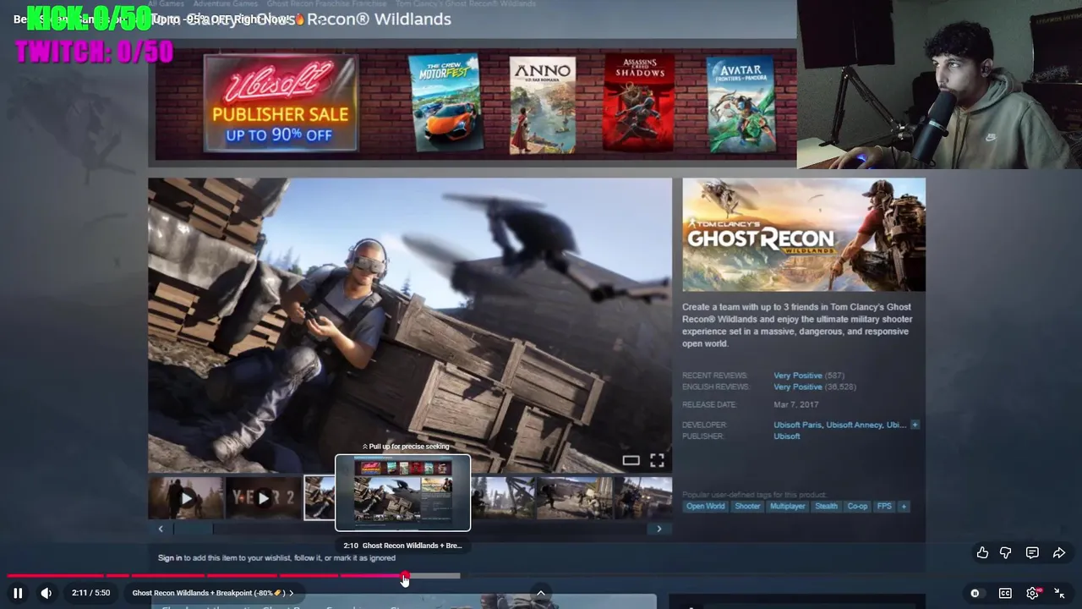The width and height of the screenshot is (1082, 609).
Task: Open The Crew Motorfest cover
Action: [x=445, y=103]
